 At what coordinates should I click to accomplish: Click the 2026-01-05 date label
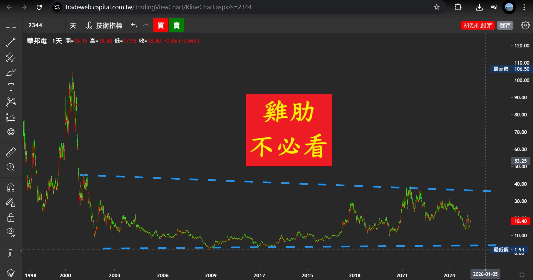click(485, 274)
